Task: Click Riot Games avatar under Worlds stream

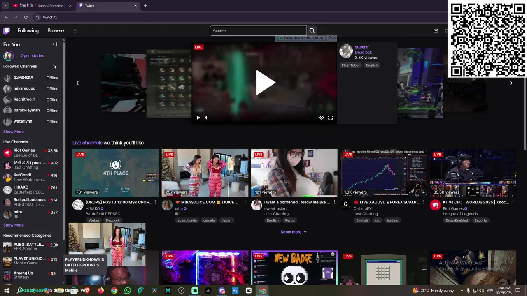Action: click(x=435, y=205)
